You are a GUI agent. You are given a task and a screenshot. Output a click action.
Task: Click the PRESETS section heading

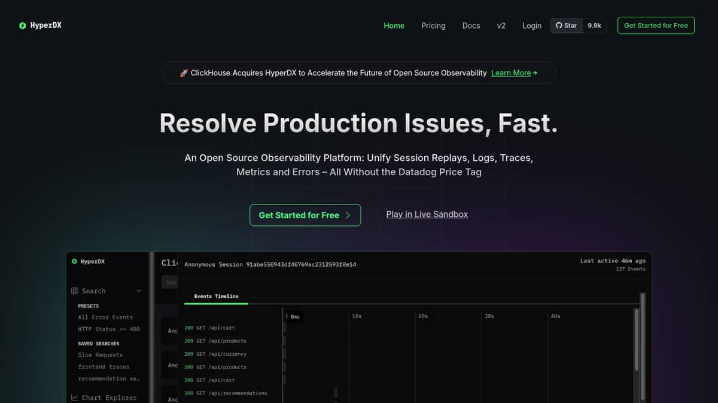[x=89, y=306]
